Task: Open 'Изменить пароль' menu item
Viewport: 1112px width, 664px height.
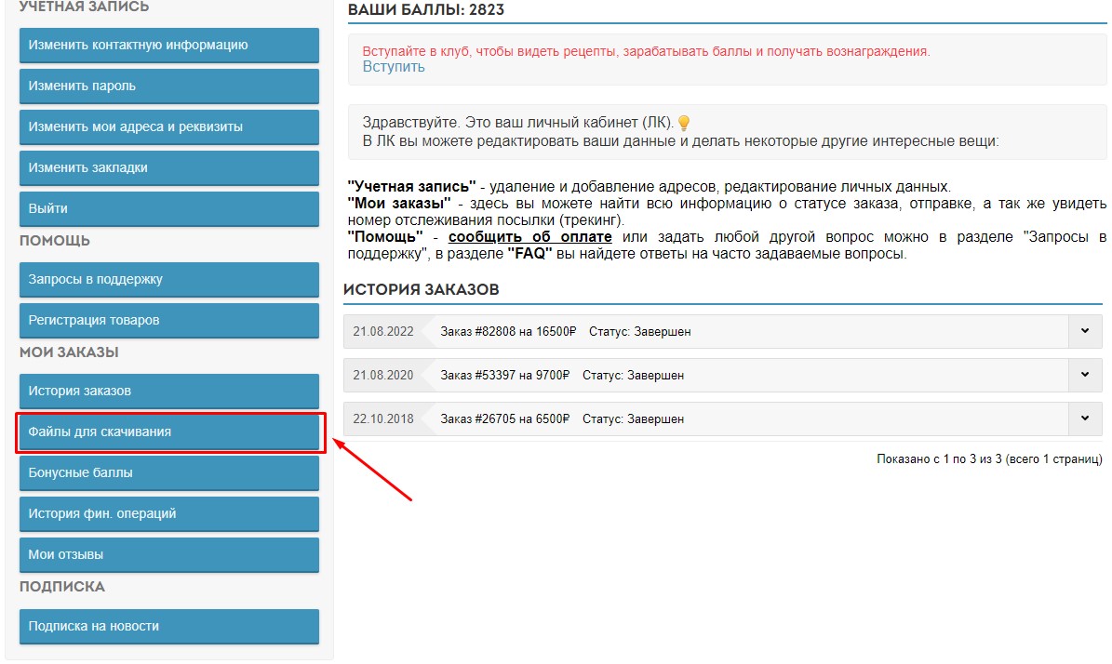Action: [x=169, y=86]
